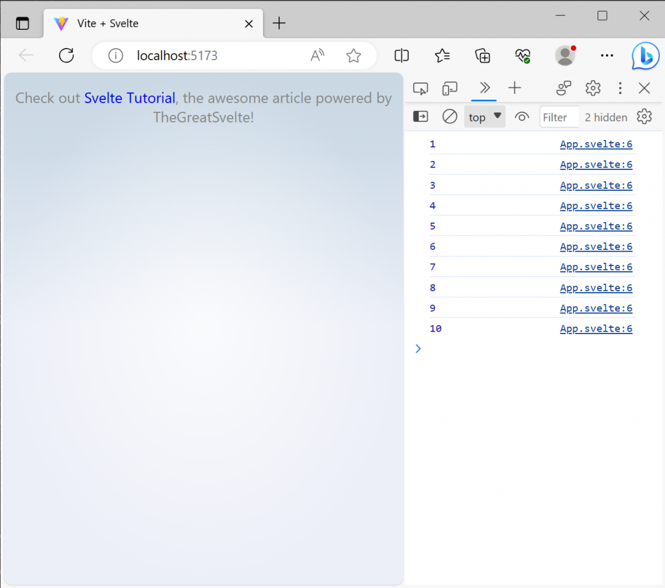
Task: Open Customize and control DevTools menu
Action: 620,88
